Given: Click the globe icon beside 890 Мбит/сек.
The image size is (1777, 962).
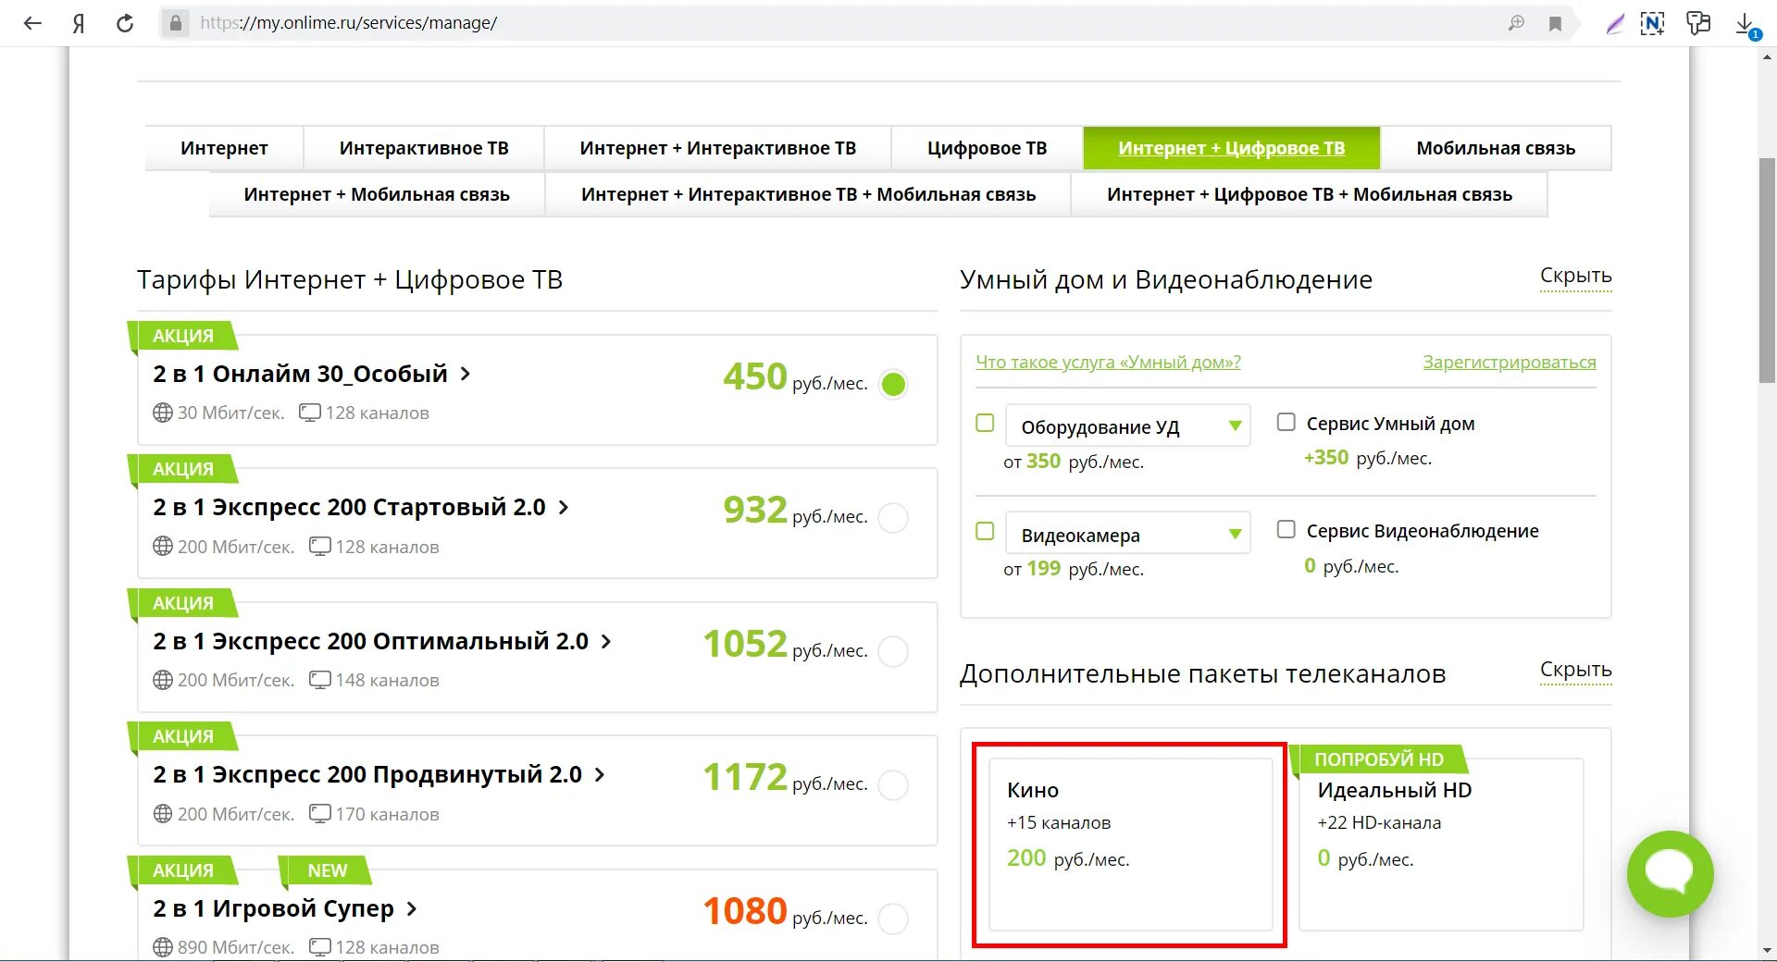Looking at the screenshot, I should coord(163,947).
